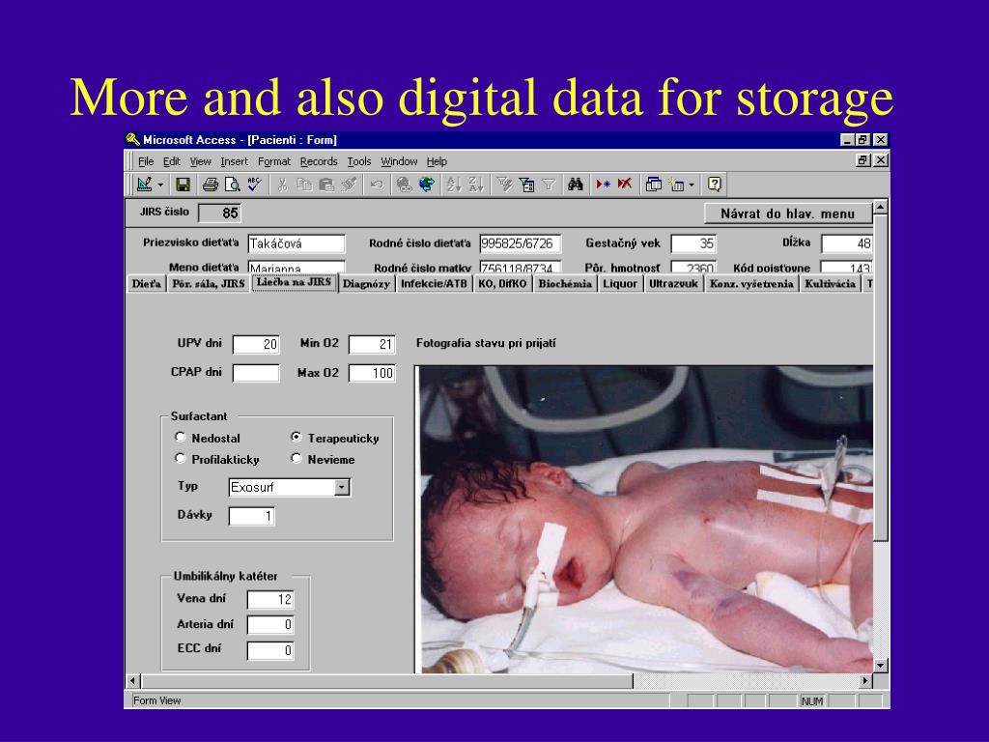Switch to the Dieťa tab

[147, 284]
